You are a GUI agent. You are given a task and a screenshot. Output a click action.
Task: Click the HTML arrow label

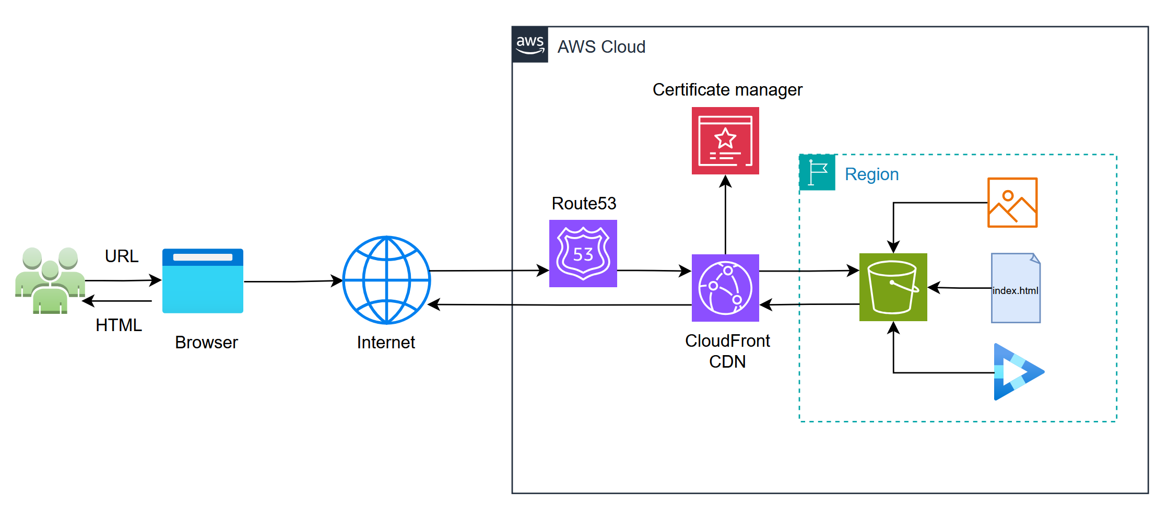coord(119,325)
